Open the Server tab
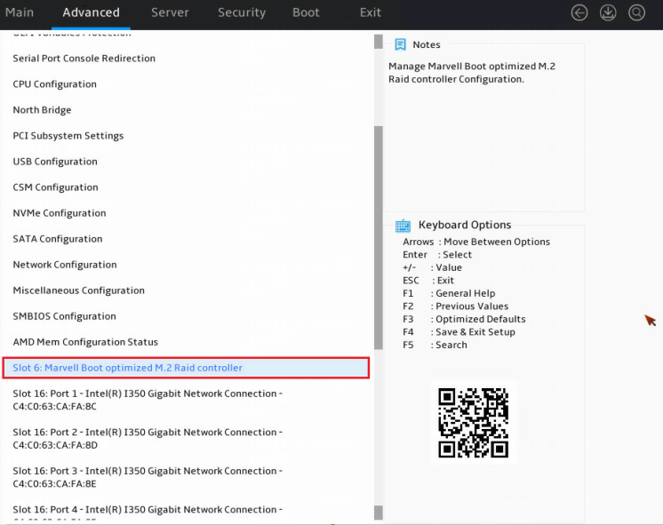 pyautogui.click(x=170, y=12)
